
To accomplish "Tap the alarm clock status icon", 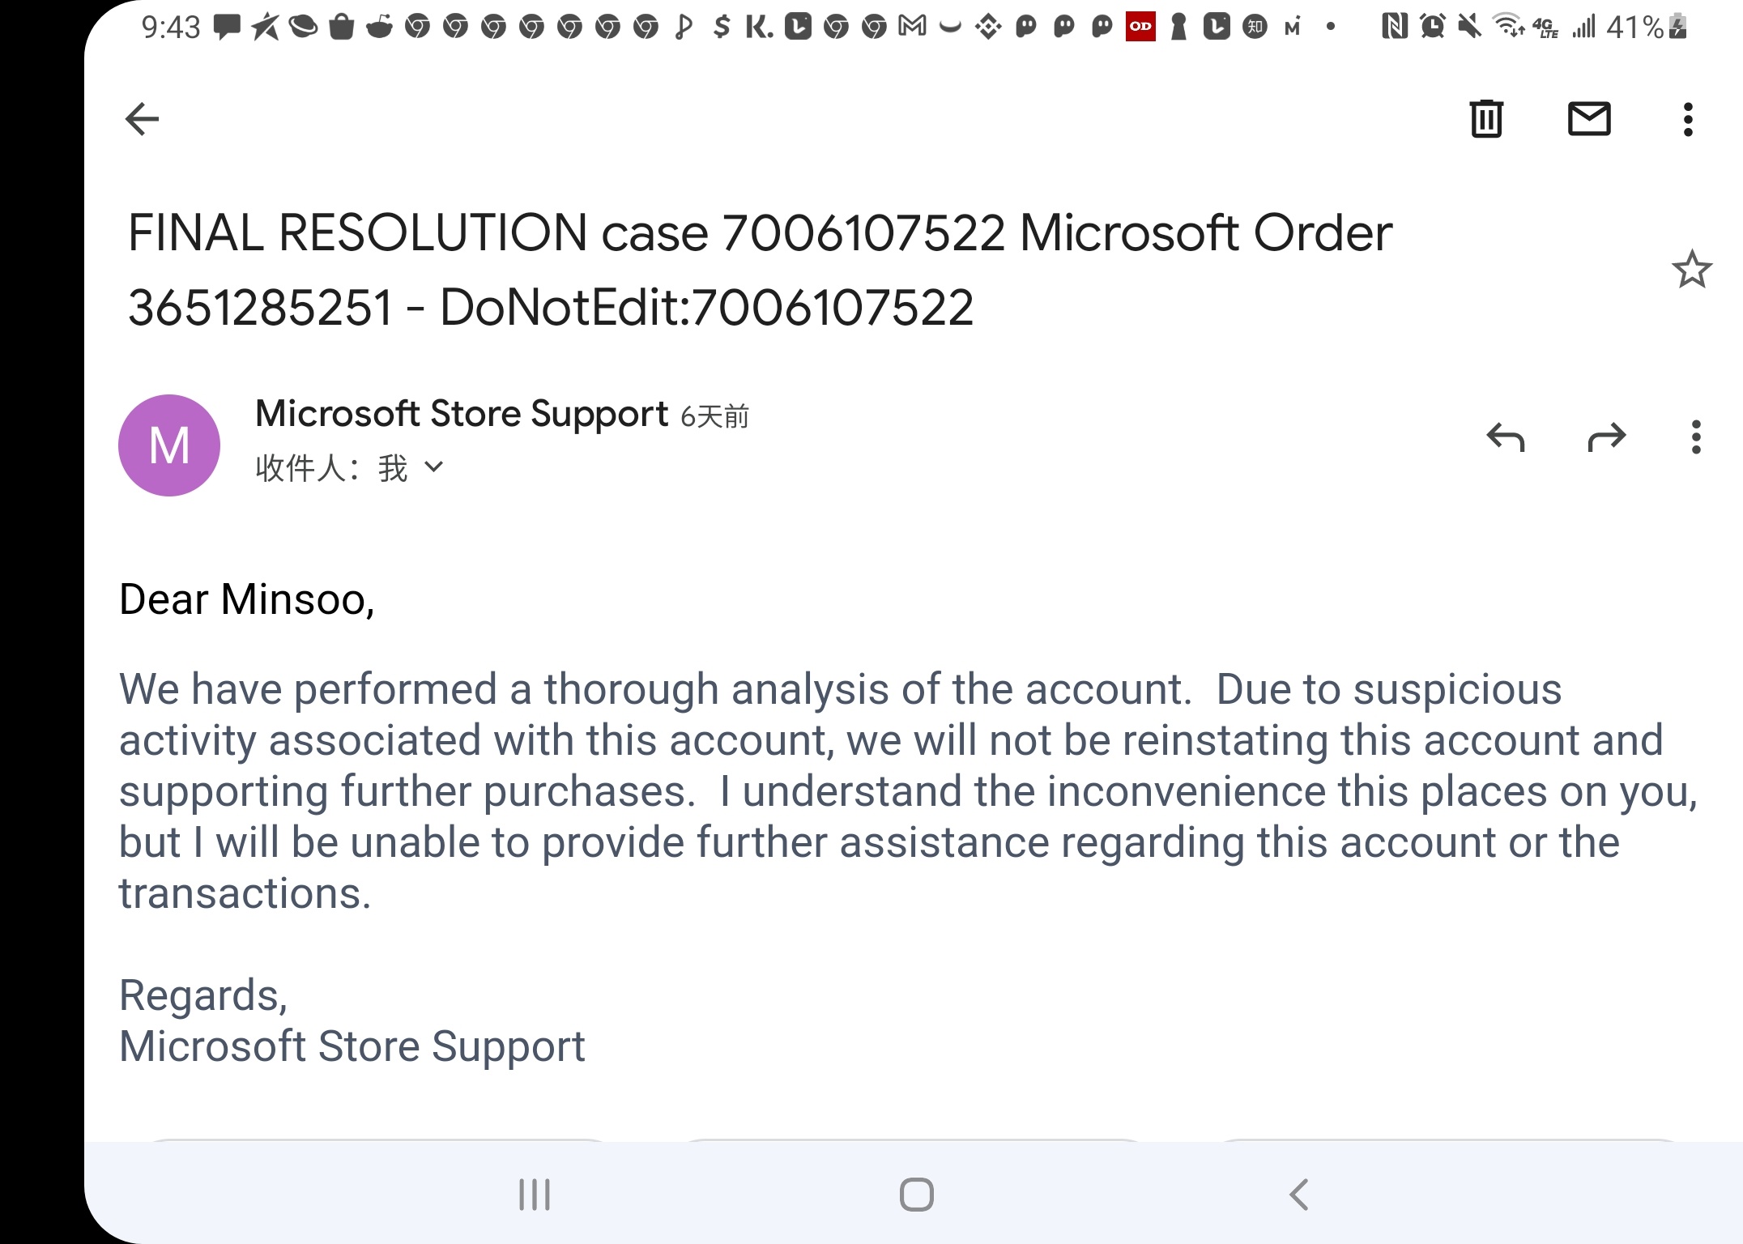I will [x=1433, y=27].
